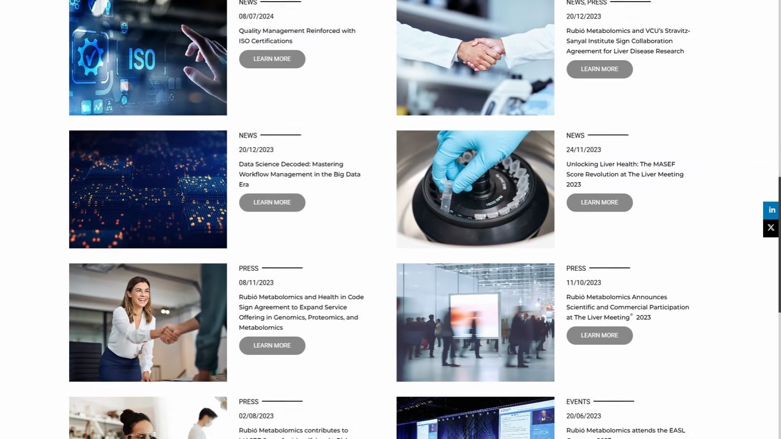
Task: Open Unlocking Liver Health MASEF article title
Action: 625,174
